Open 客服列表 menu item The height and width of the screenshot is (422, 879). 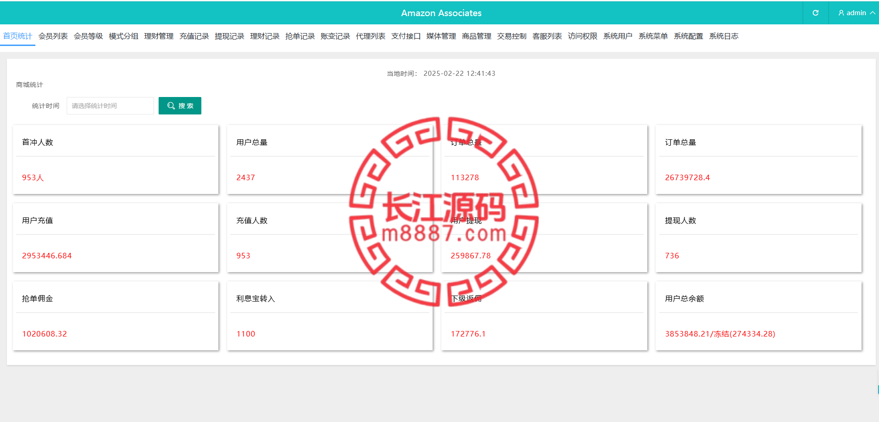(x=547, y=36)
